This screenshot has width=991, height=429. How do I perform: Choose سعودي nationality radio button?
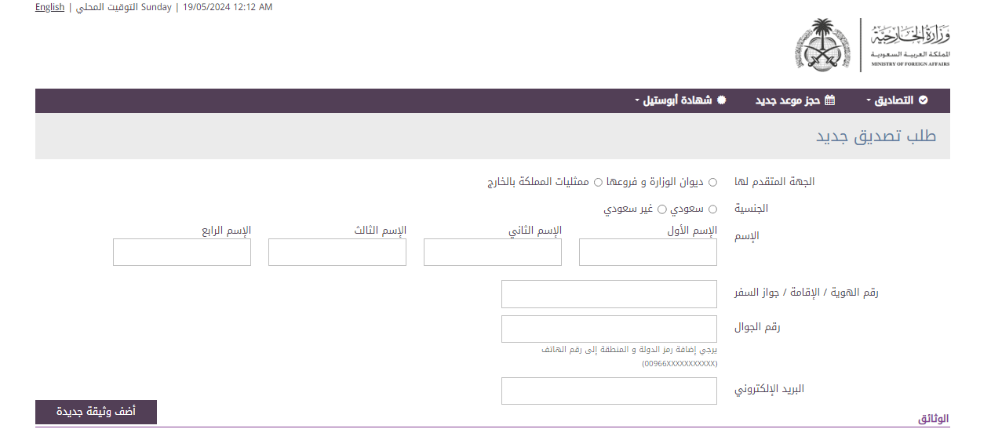click(712, 209)
